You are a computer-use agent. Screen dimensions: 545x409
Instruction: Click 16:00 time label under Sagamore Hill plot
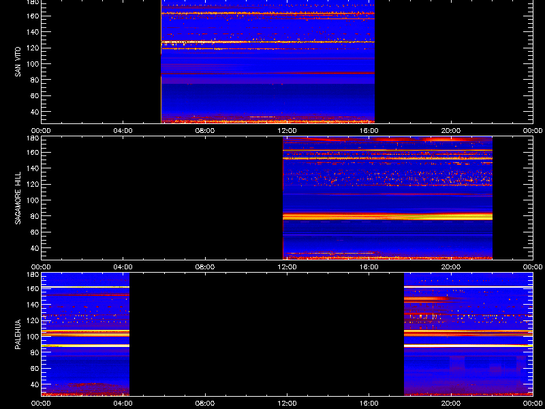click(x=369, y=267)
